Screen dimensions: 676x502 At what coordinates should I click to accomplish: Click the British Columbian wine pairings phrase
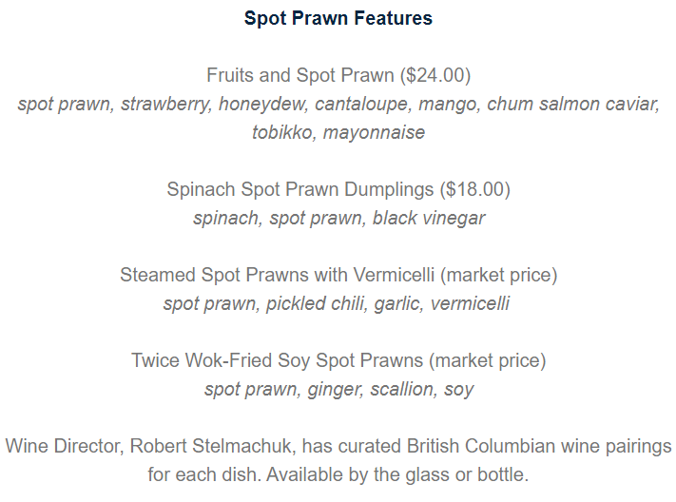pyautogui.click(x=539, y=446)
